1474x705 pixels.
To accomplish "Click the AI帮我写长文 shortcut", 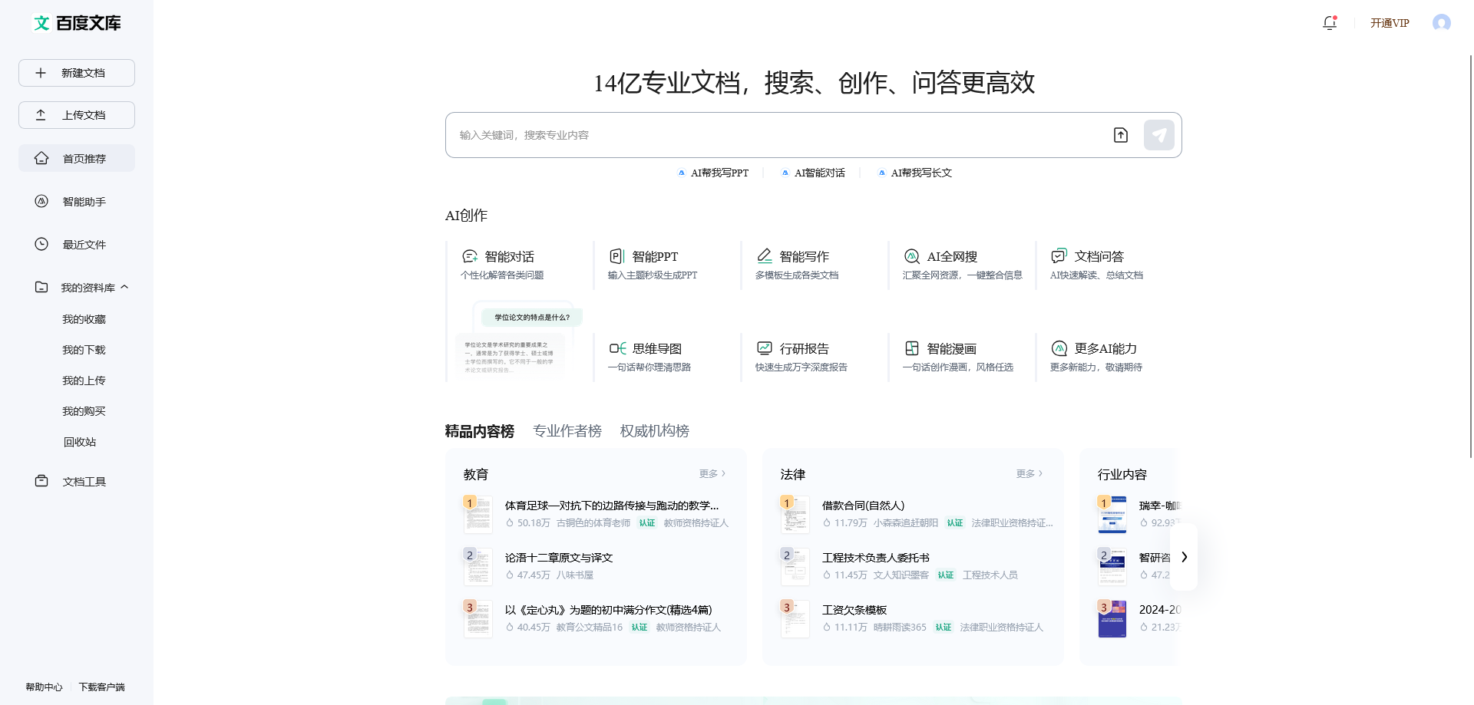I will [x=914, y=173].
